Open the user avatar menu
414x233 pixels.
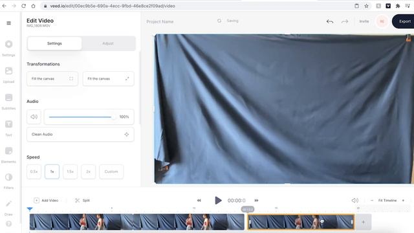pos(382,21)
